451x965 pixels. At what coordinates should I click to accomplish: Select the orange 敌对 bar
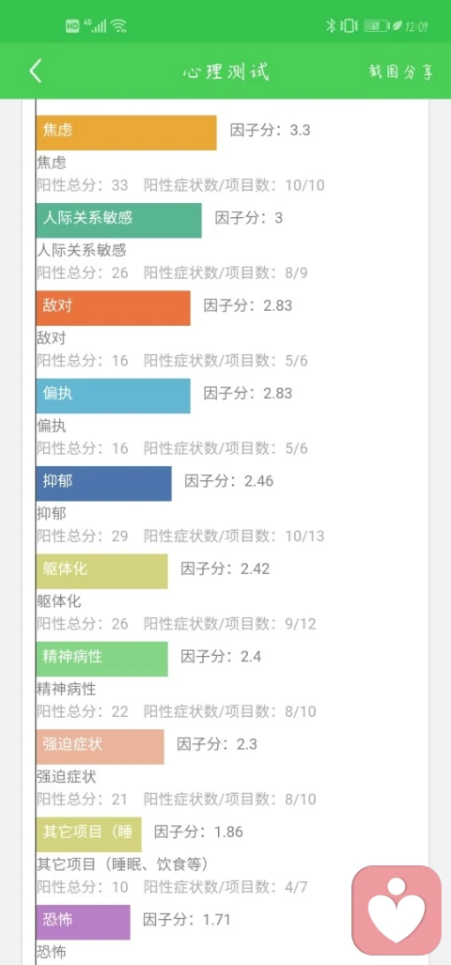click(113, 308)
